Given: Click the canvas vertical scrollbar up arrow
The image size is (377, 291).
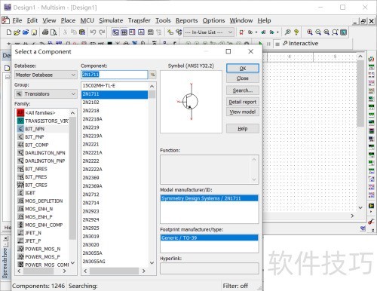Looking at the screenshot, I should pyautogui.click(x=360, y=57).
